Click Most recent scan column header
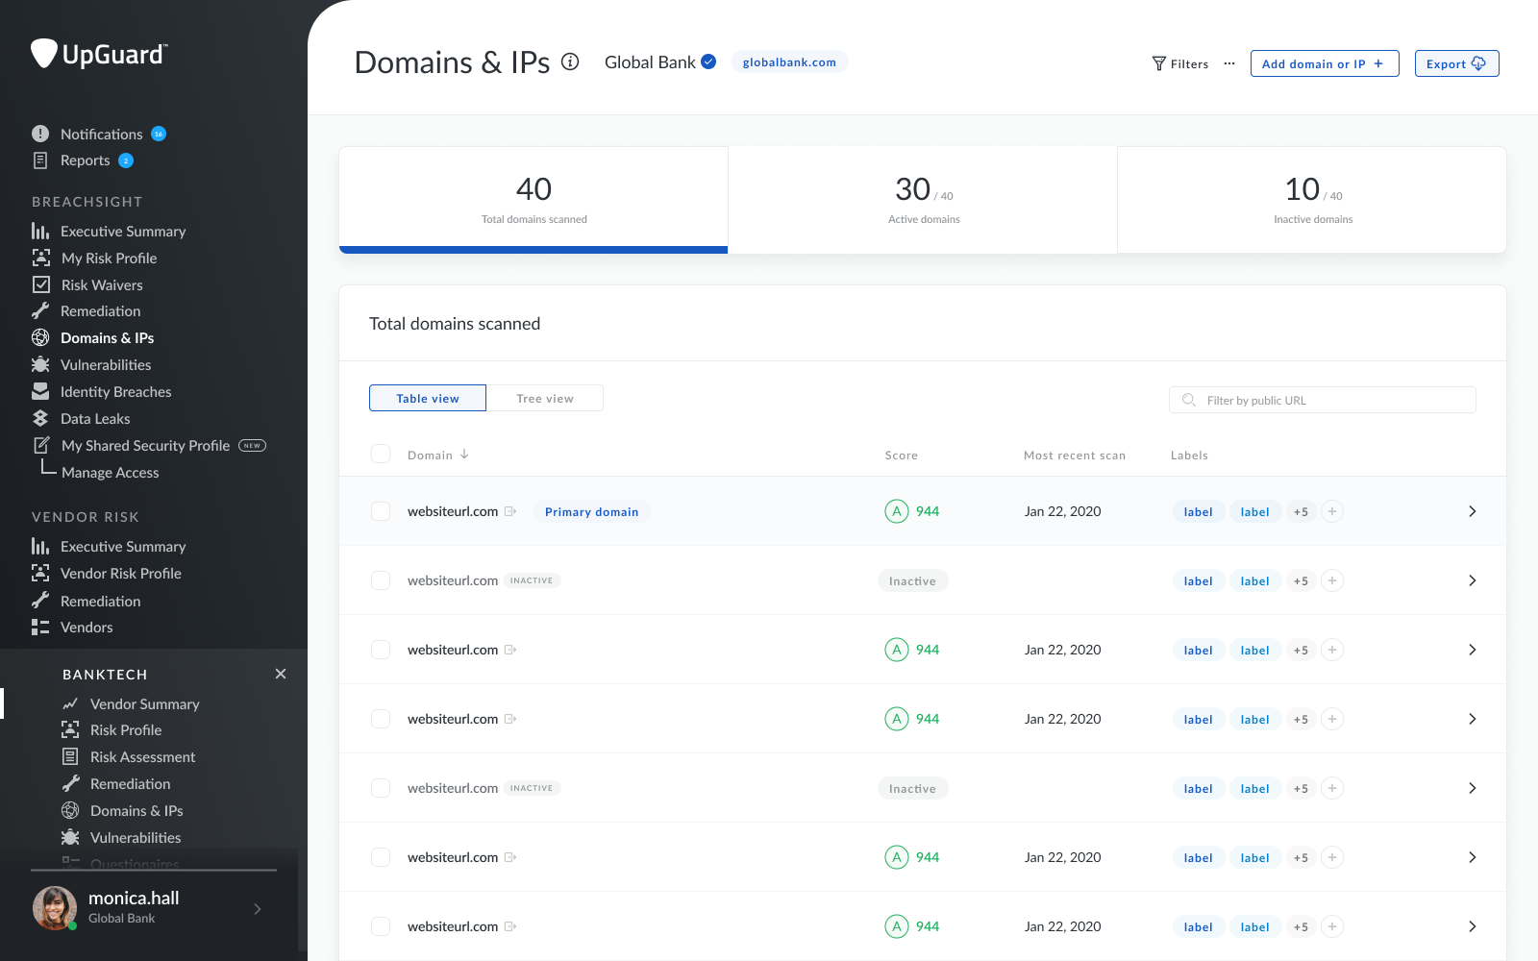 point(1075,455)
